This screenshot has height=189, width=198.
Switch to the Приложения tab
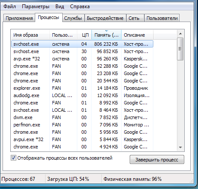19,18
